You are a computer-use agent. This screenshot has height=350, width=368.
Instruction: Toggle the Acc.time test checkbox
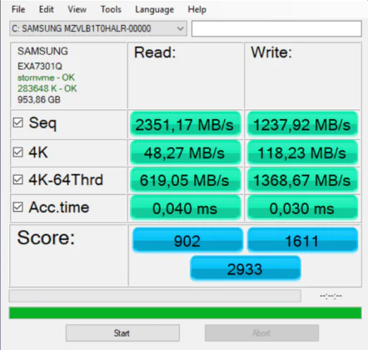click(x=18, y=207)
